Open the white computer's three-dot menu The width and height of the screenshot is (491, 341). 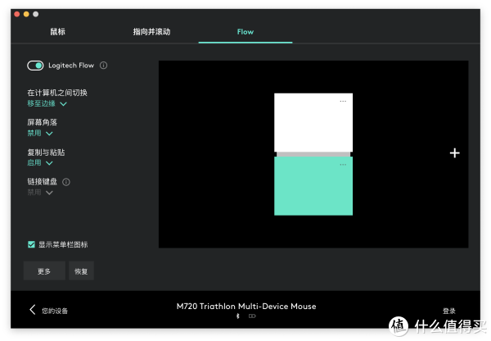[x=343, y=102]
